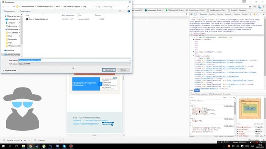Open the Downloads folder in sidebar
The width and height of the screenshot is (266, 149).
click(x=12, y=39)
